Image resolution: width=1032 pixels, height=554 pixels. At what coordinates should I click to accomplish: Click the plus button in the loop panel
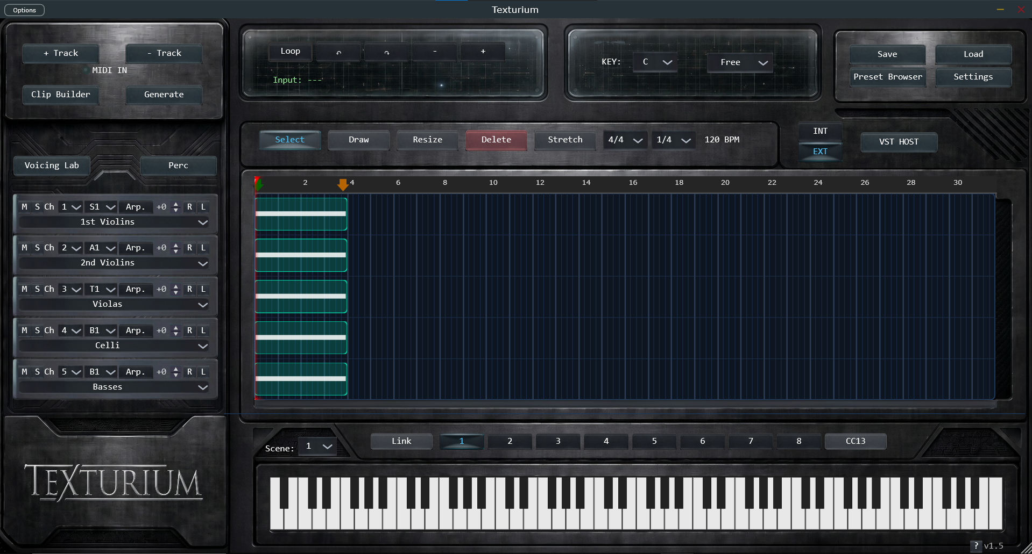pyautogui.click(x=483, y=52)
